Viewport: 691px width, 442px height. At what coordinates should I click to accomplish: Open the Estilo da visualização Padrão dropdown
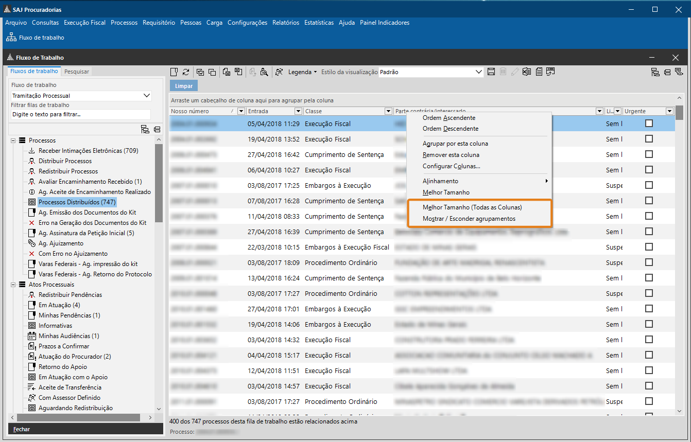479,72
